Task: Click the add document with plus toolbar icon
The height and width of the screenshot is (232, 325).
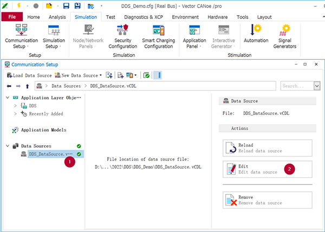Action: click(x=120, y=75)
